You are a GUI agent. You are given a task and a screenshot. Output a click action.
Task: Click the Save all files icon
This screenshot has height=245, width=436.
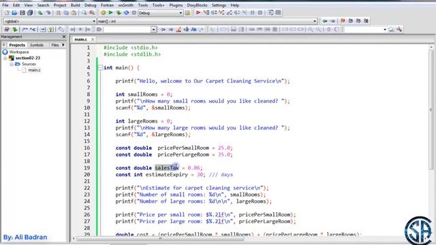pyautogui.click(x=30, y=13)
